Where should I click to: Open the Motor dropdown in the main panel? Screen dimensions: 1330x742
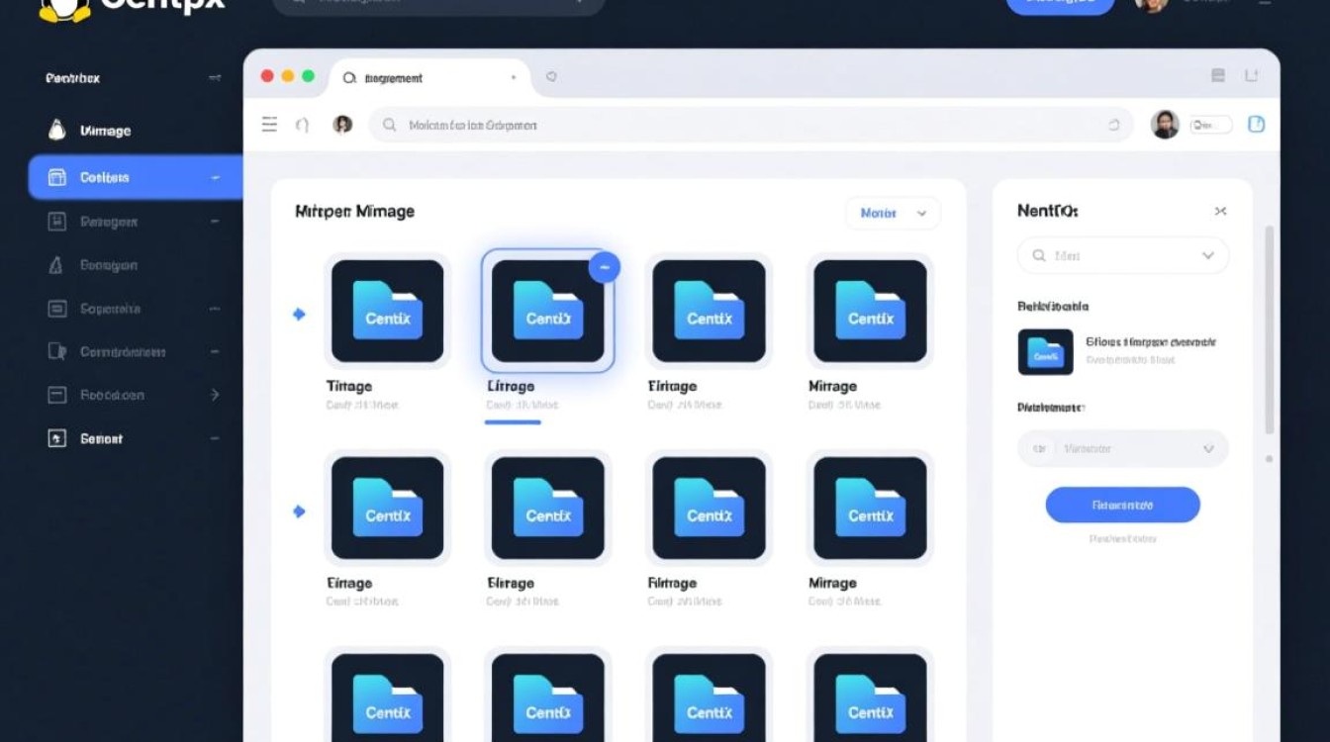pos(893,213)
